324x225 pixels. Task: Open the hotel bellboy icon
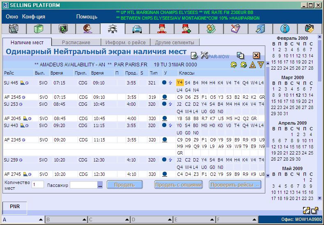[162, 29]
